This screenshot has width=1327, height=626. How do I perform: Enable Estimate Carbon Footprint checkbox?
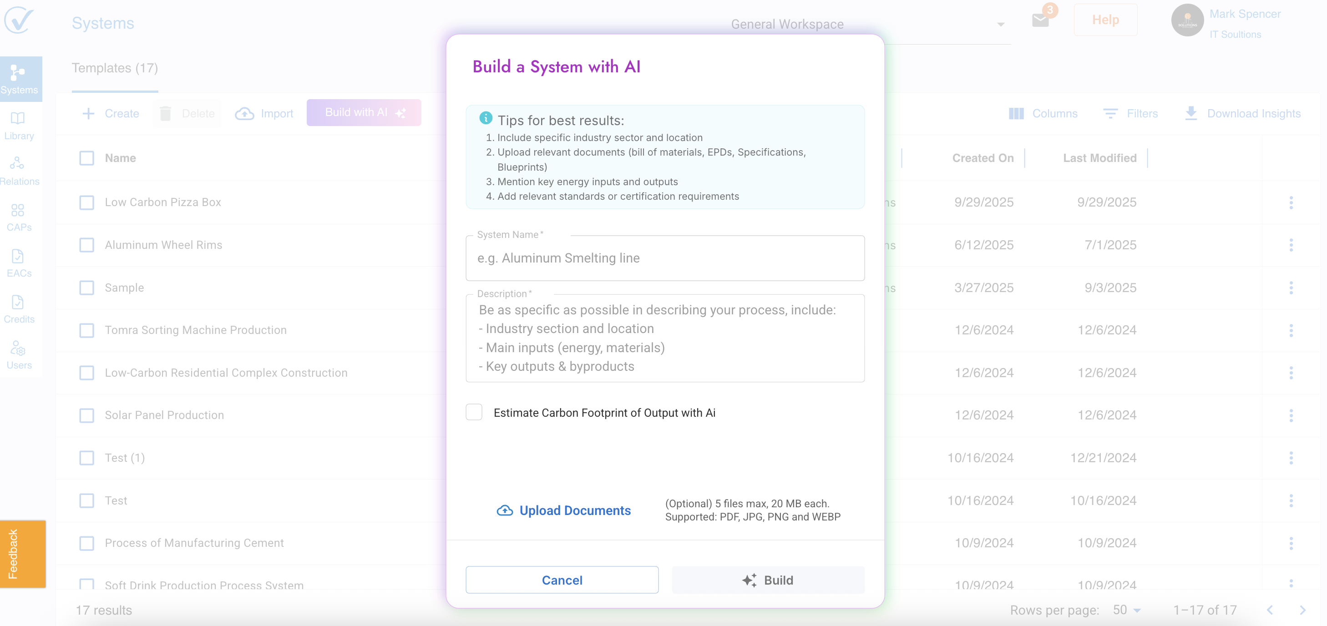click(474, 412)
